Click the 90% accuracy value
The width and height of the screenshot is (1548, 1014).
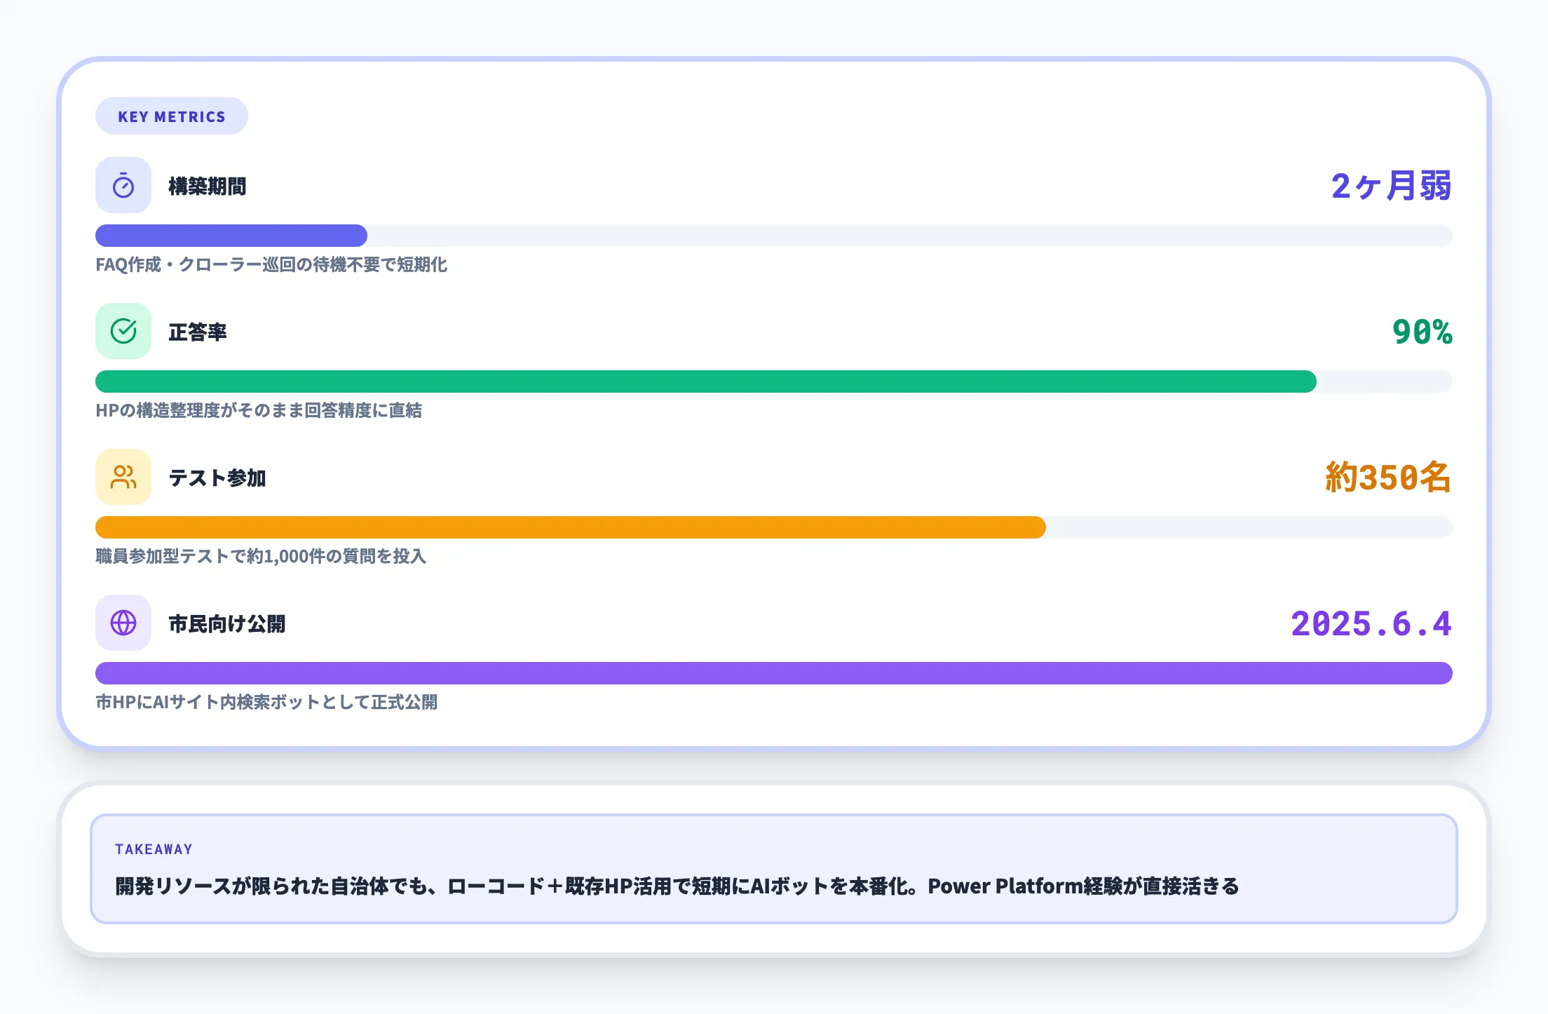pos(1422,332)
